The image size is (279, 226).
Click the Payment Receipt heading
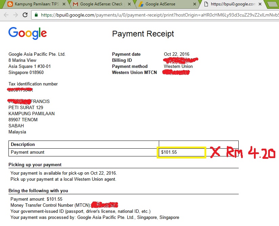point(143,34)
